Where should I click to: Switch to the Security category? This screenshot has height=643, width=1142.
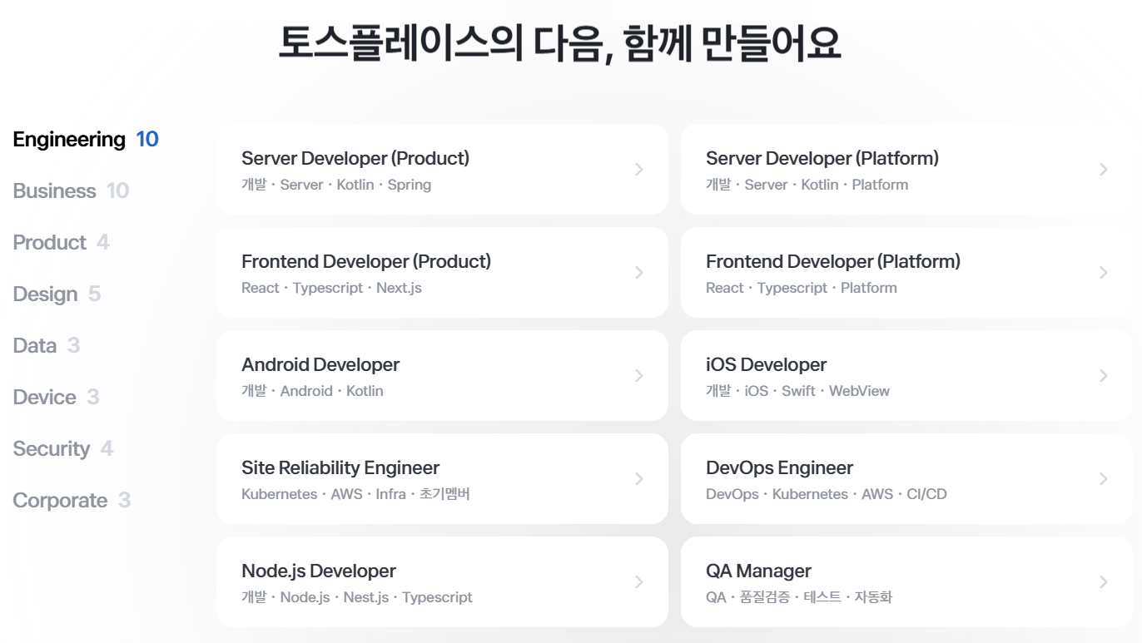(x=63, y=449)
